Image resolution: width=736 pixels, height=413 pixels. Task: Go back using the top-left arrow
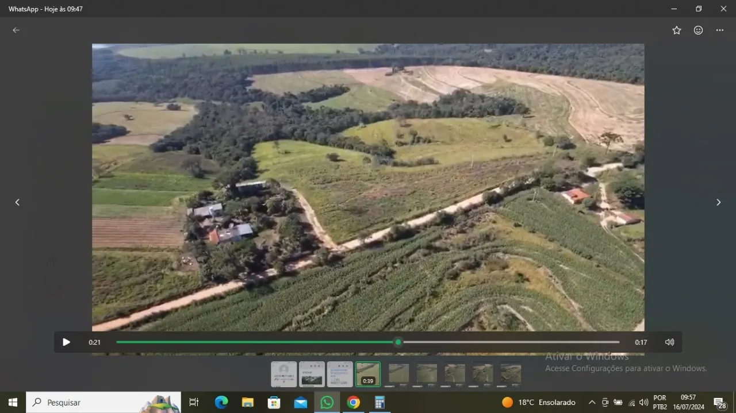(16, 30)
